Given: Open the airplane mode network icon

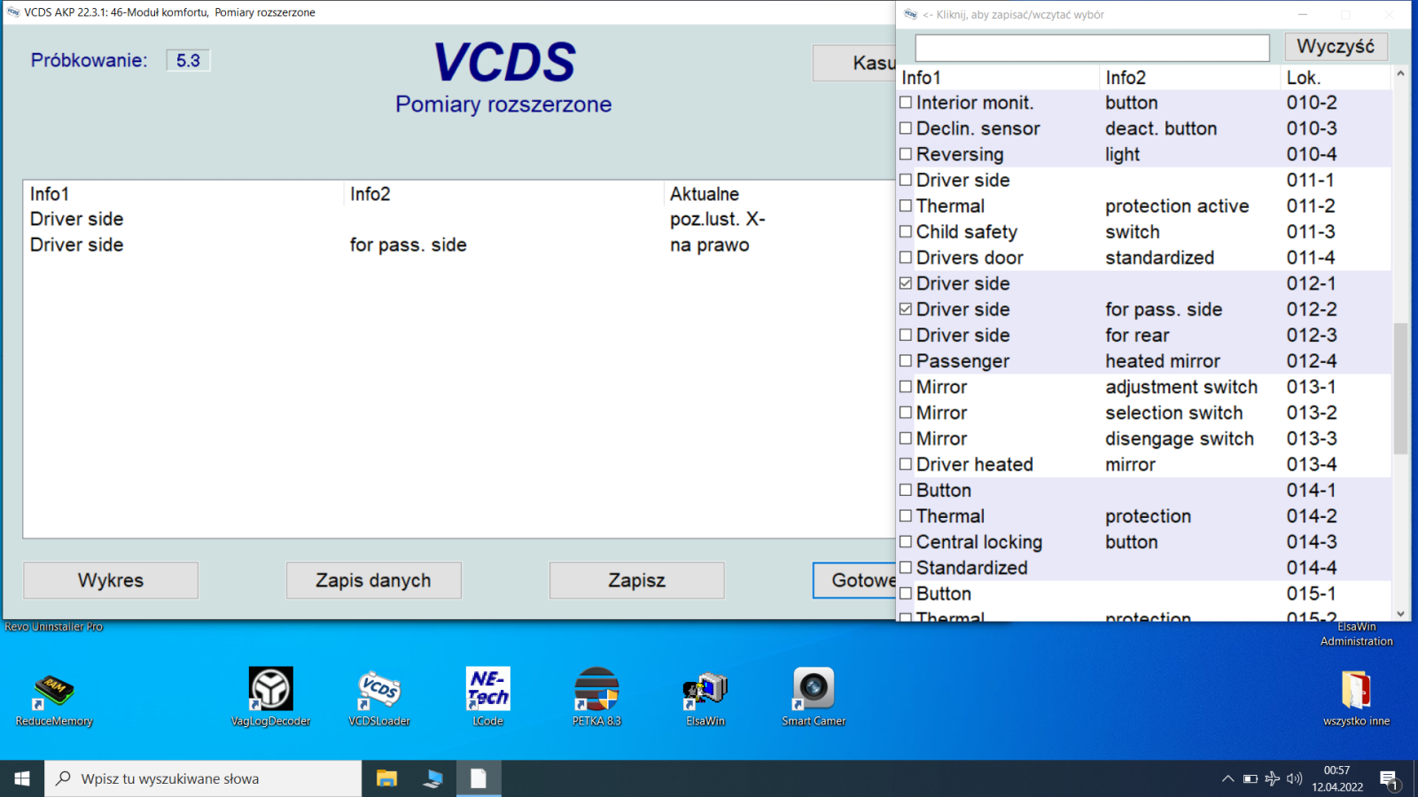Looking at the screenshot, I should [x=1272, y=779].
